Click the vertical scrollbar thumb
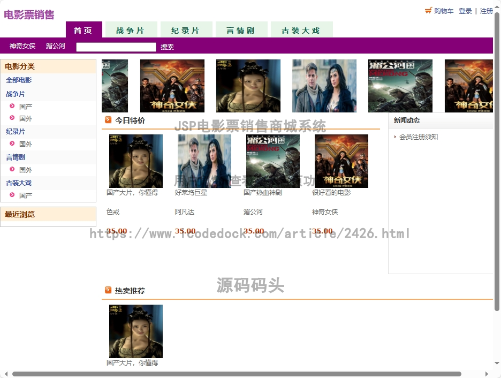This screenshot has width=501, height=378. point(497,161)
